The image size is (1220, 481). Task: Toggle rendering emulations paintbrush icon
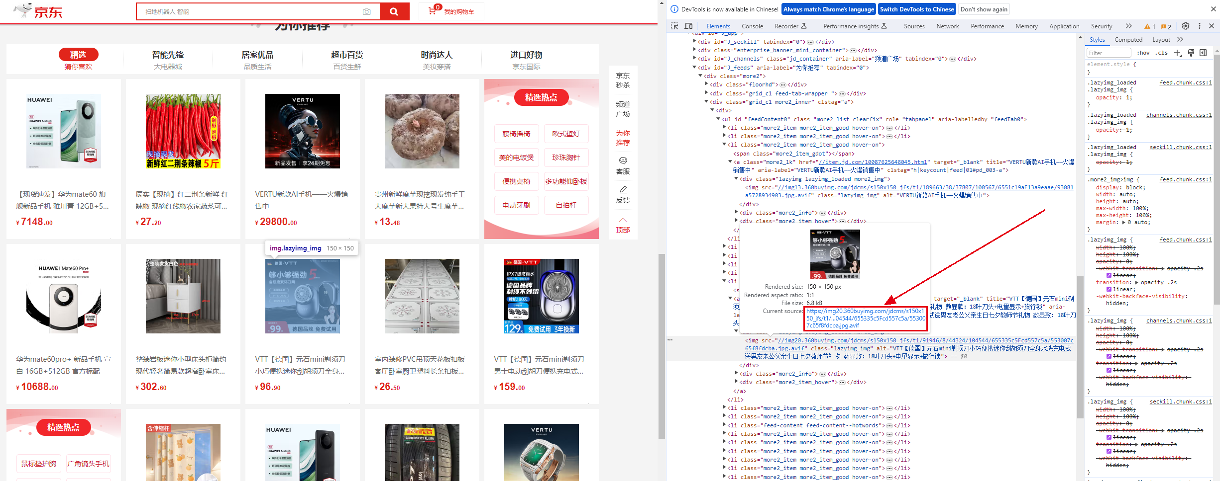coord(1191,53)
